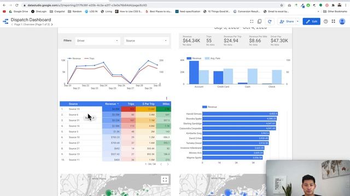This screenshot has height=196, width=350.
Task: Reload the page with browser reload icon
Action: click(17, 5)
